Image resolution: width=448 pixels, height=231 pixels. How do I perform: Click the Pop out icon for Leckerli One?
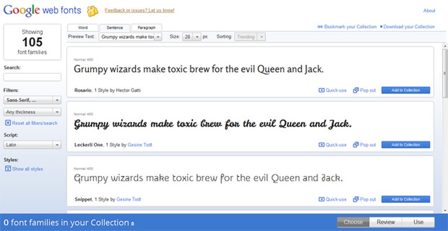[x=356, y=145]
